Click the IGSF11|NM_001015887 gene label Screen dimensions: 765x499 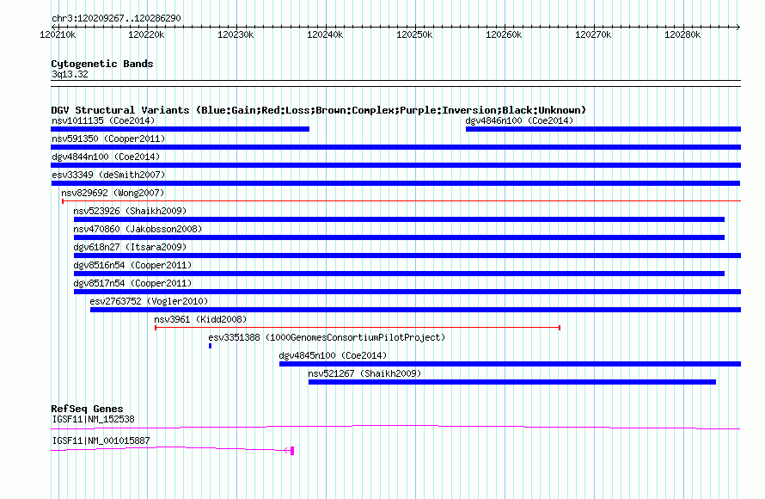[x=101, y=440]
